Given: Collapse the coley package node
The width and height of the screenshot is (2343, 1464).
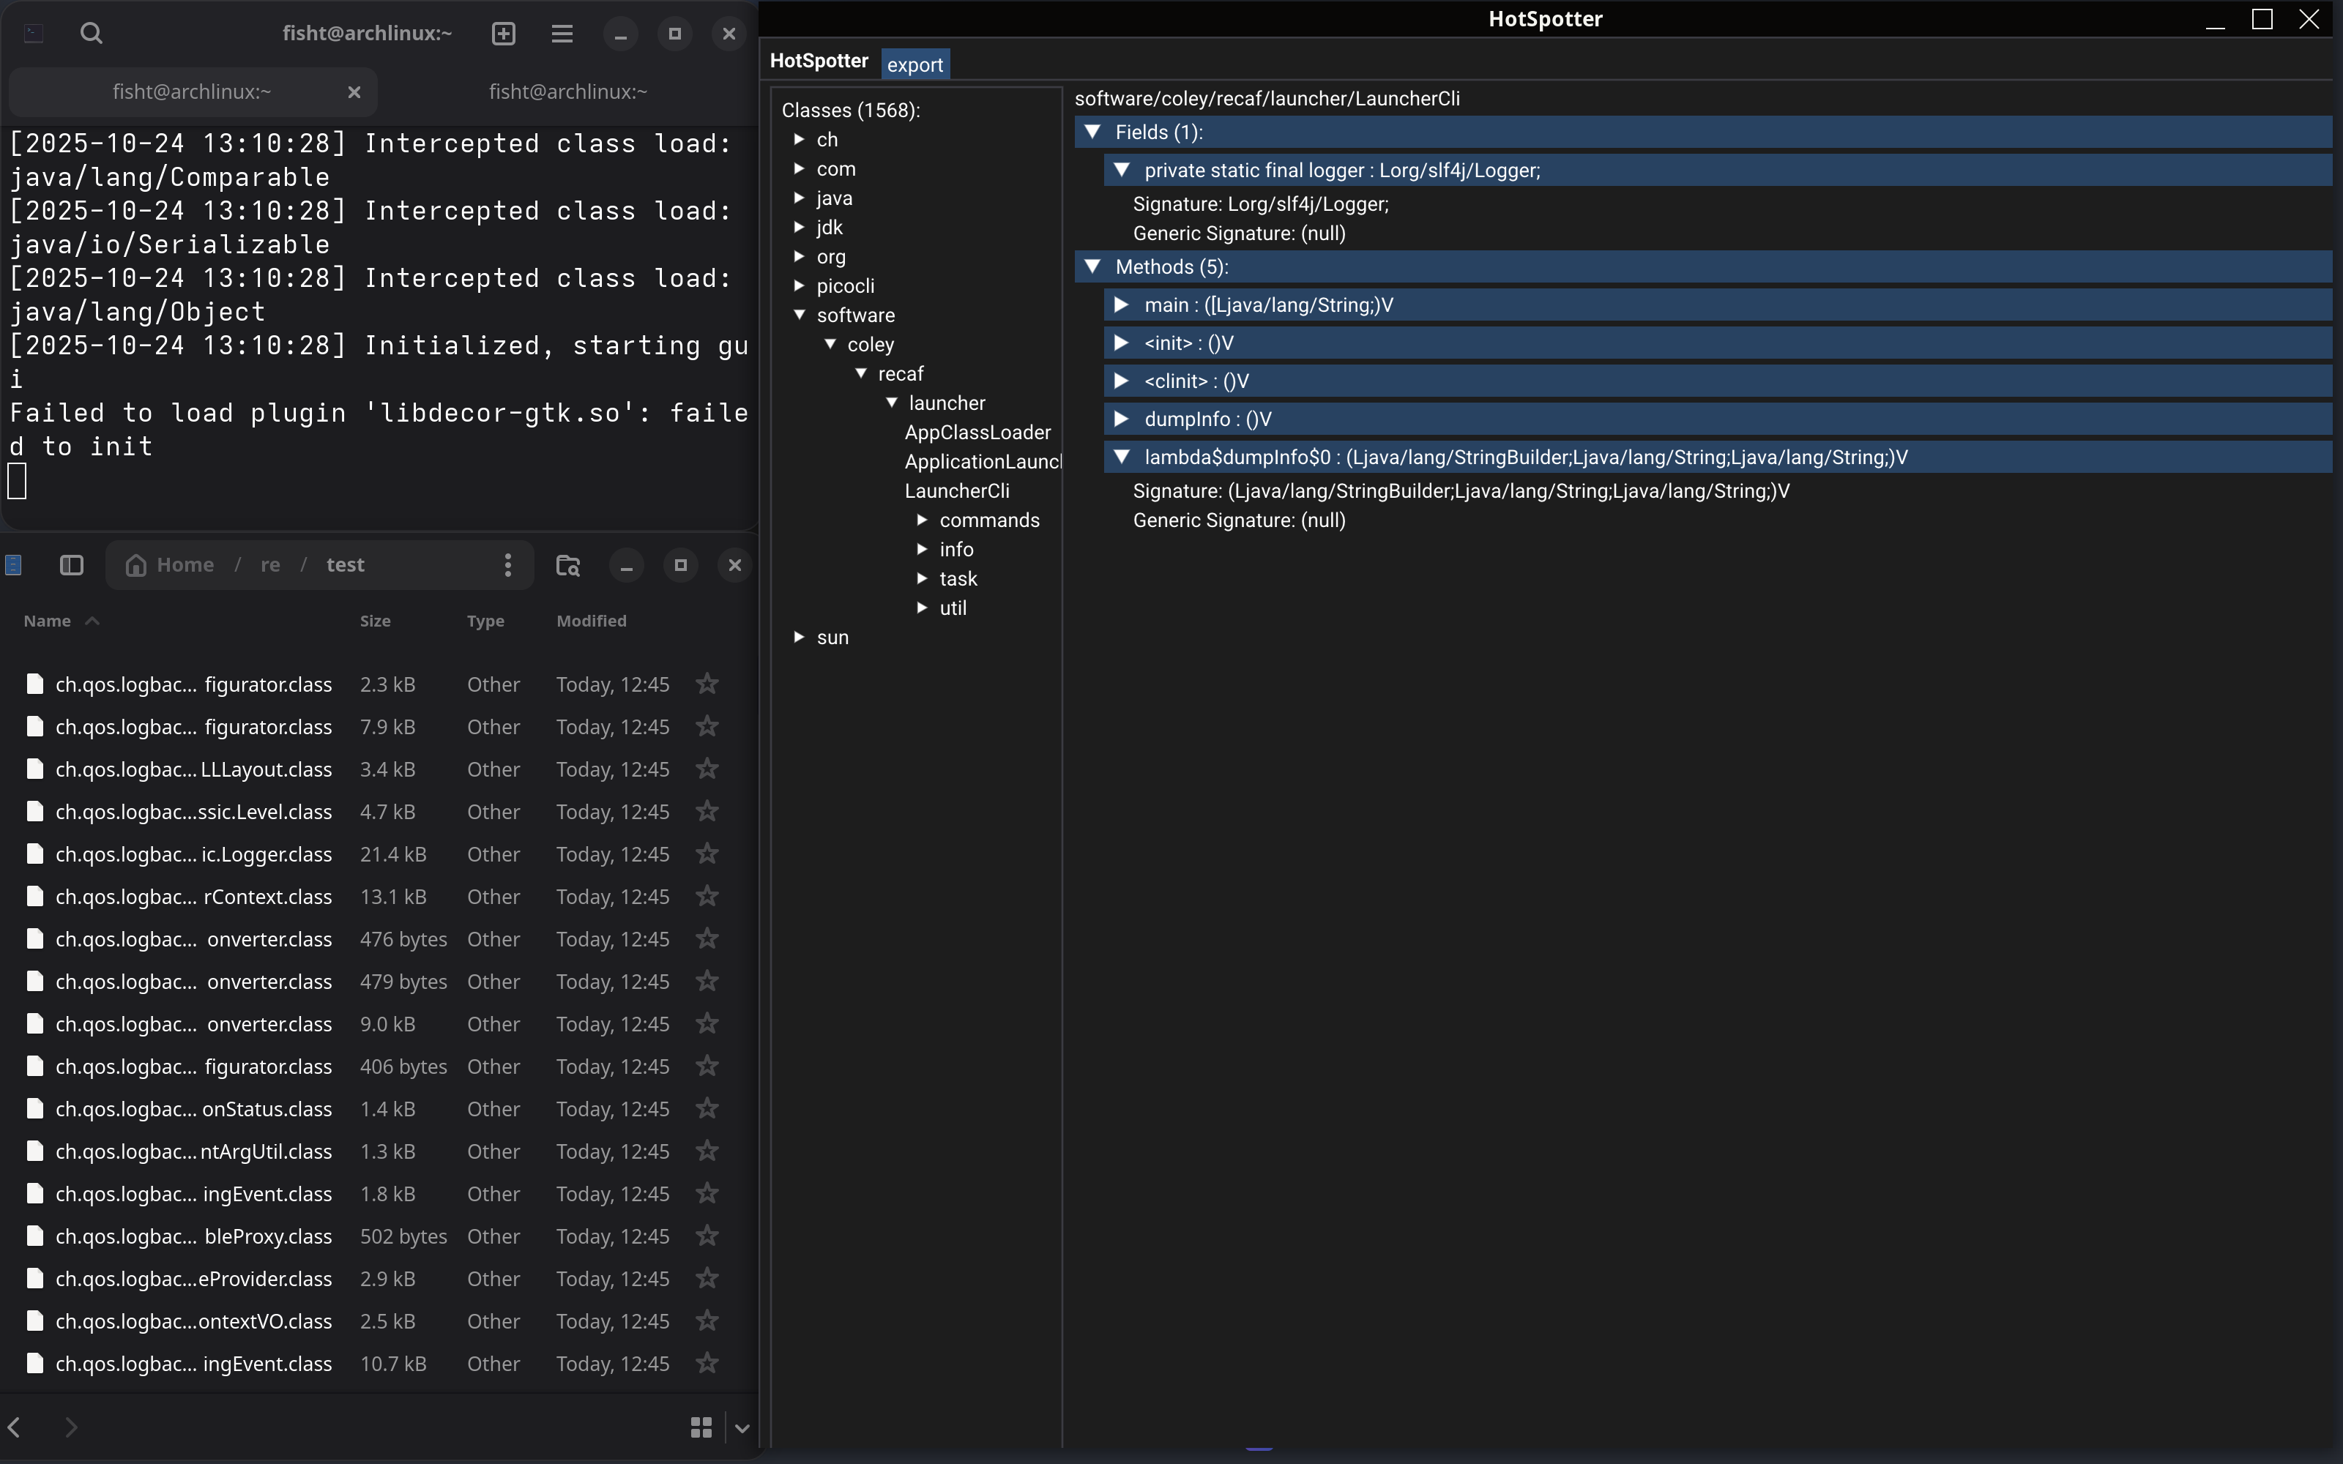Looking at the screenshot, I should tap(831, 344).
